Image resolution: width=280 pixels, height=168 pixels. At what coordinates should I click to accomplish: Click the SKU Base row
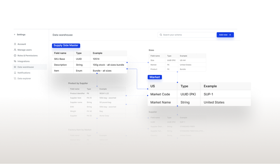pos(89,59)
